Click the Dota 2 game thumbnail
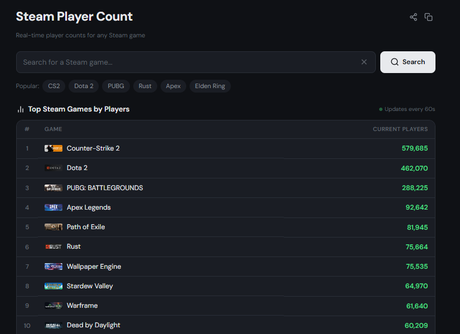Screen dimensions: 460x334 [x=54, y=168]
